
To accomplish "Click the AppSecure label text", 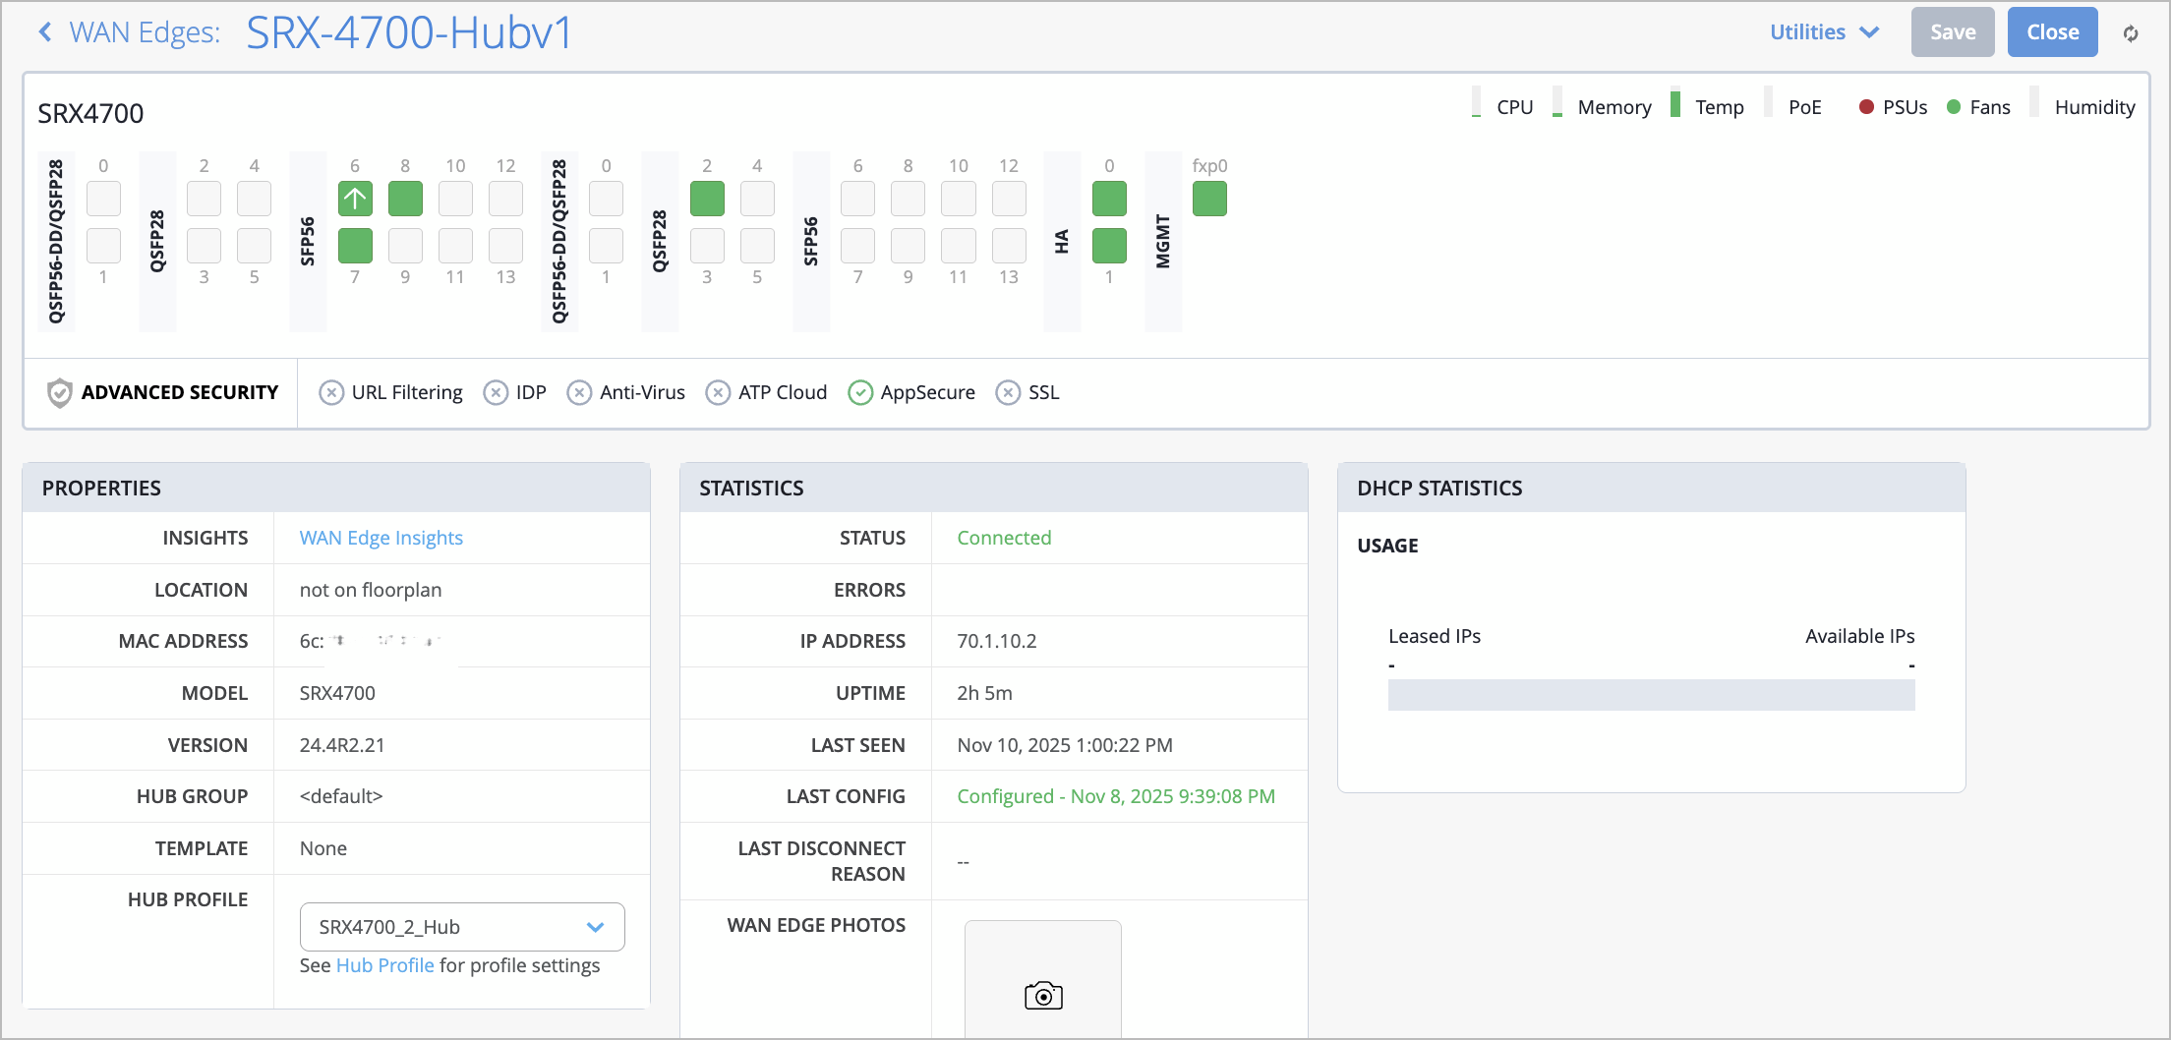I will [928, 392].
